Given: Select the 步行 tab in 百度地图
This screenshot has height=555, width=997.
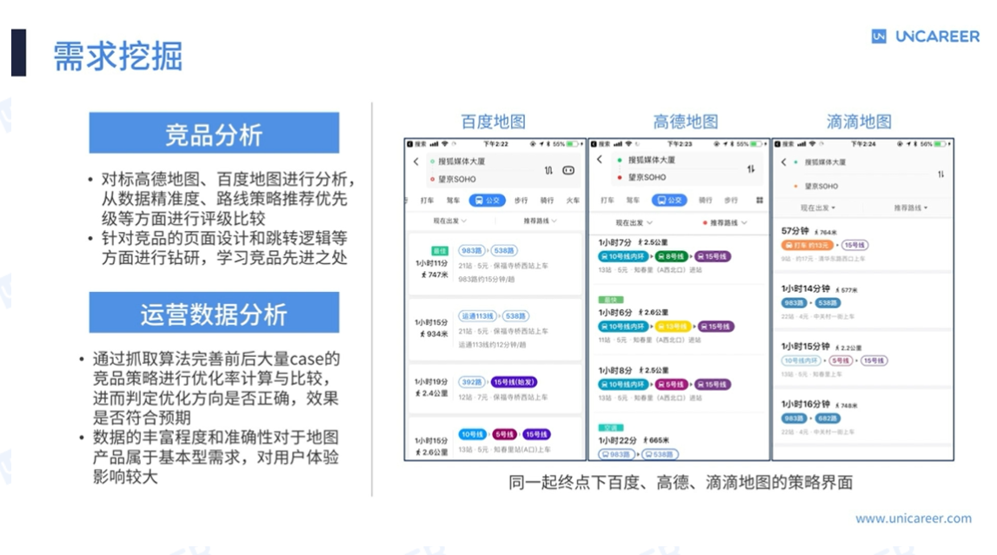Looking at the screenshot, I should (x=522, y=200).
